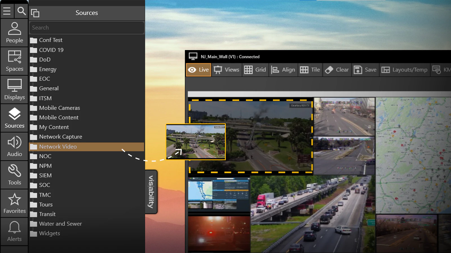Toggle Tile mode for the wall
The height and width of the screenshot is (253, 451).
pos(310,70)
